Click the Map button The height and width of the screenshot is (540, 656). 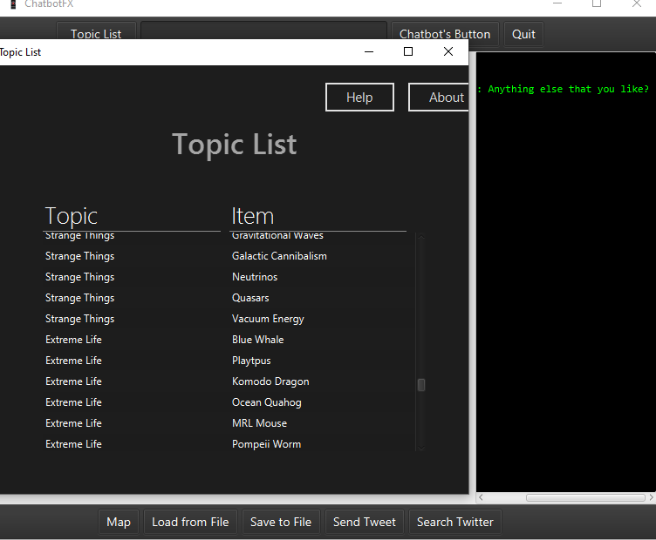tap(119, 522)
